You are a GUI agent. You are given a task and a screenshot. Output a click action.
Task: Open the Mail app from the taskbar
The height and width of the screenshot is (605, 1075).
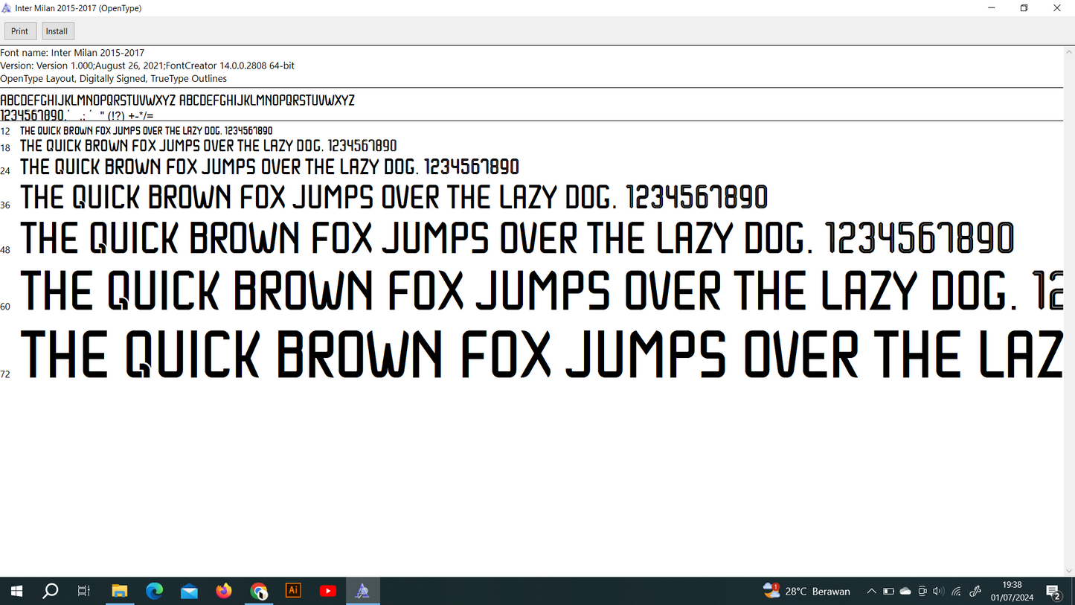(189, 591)
